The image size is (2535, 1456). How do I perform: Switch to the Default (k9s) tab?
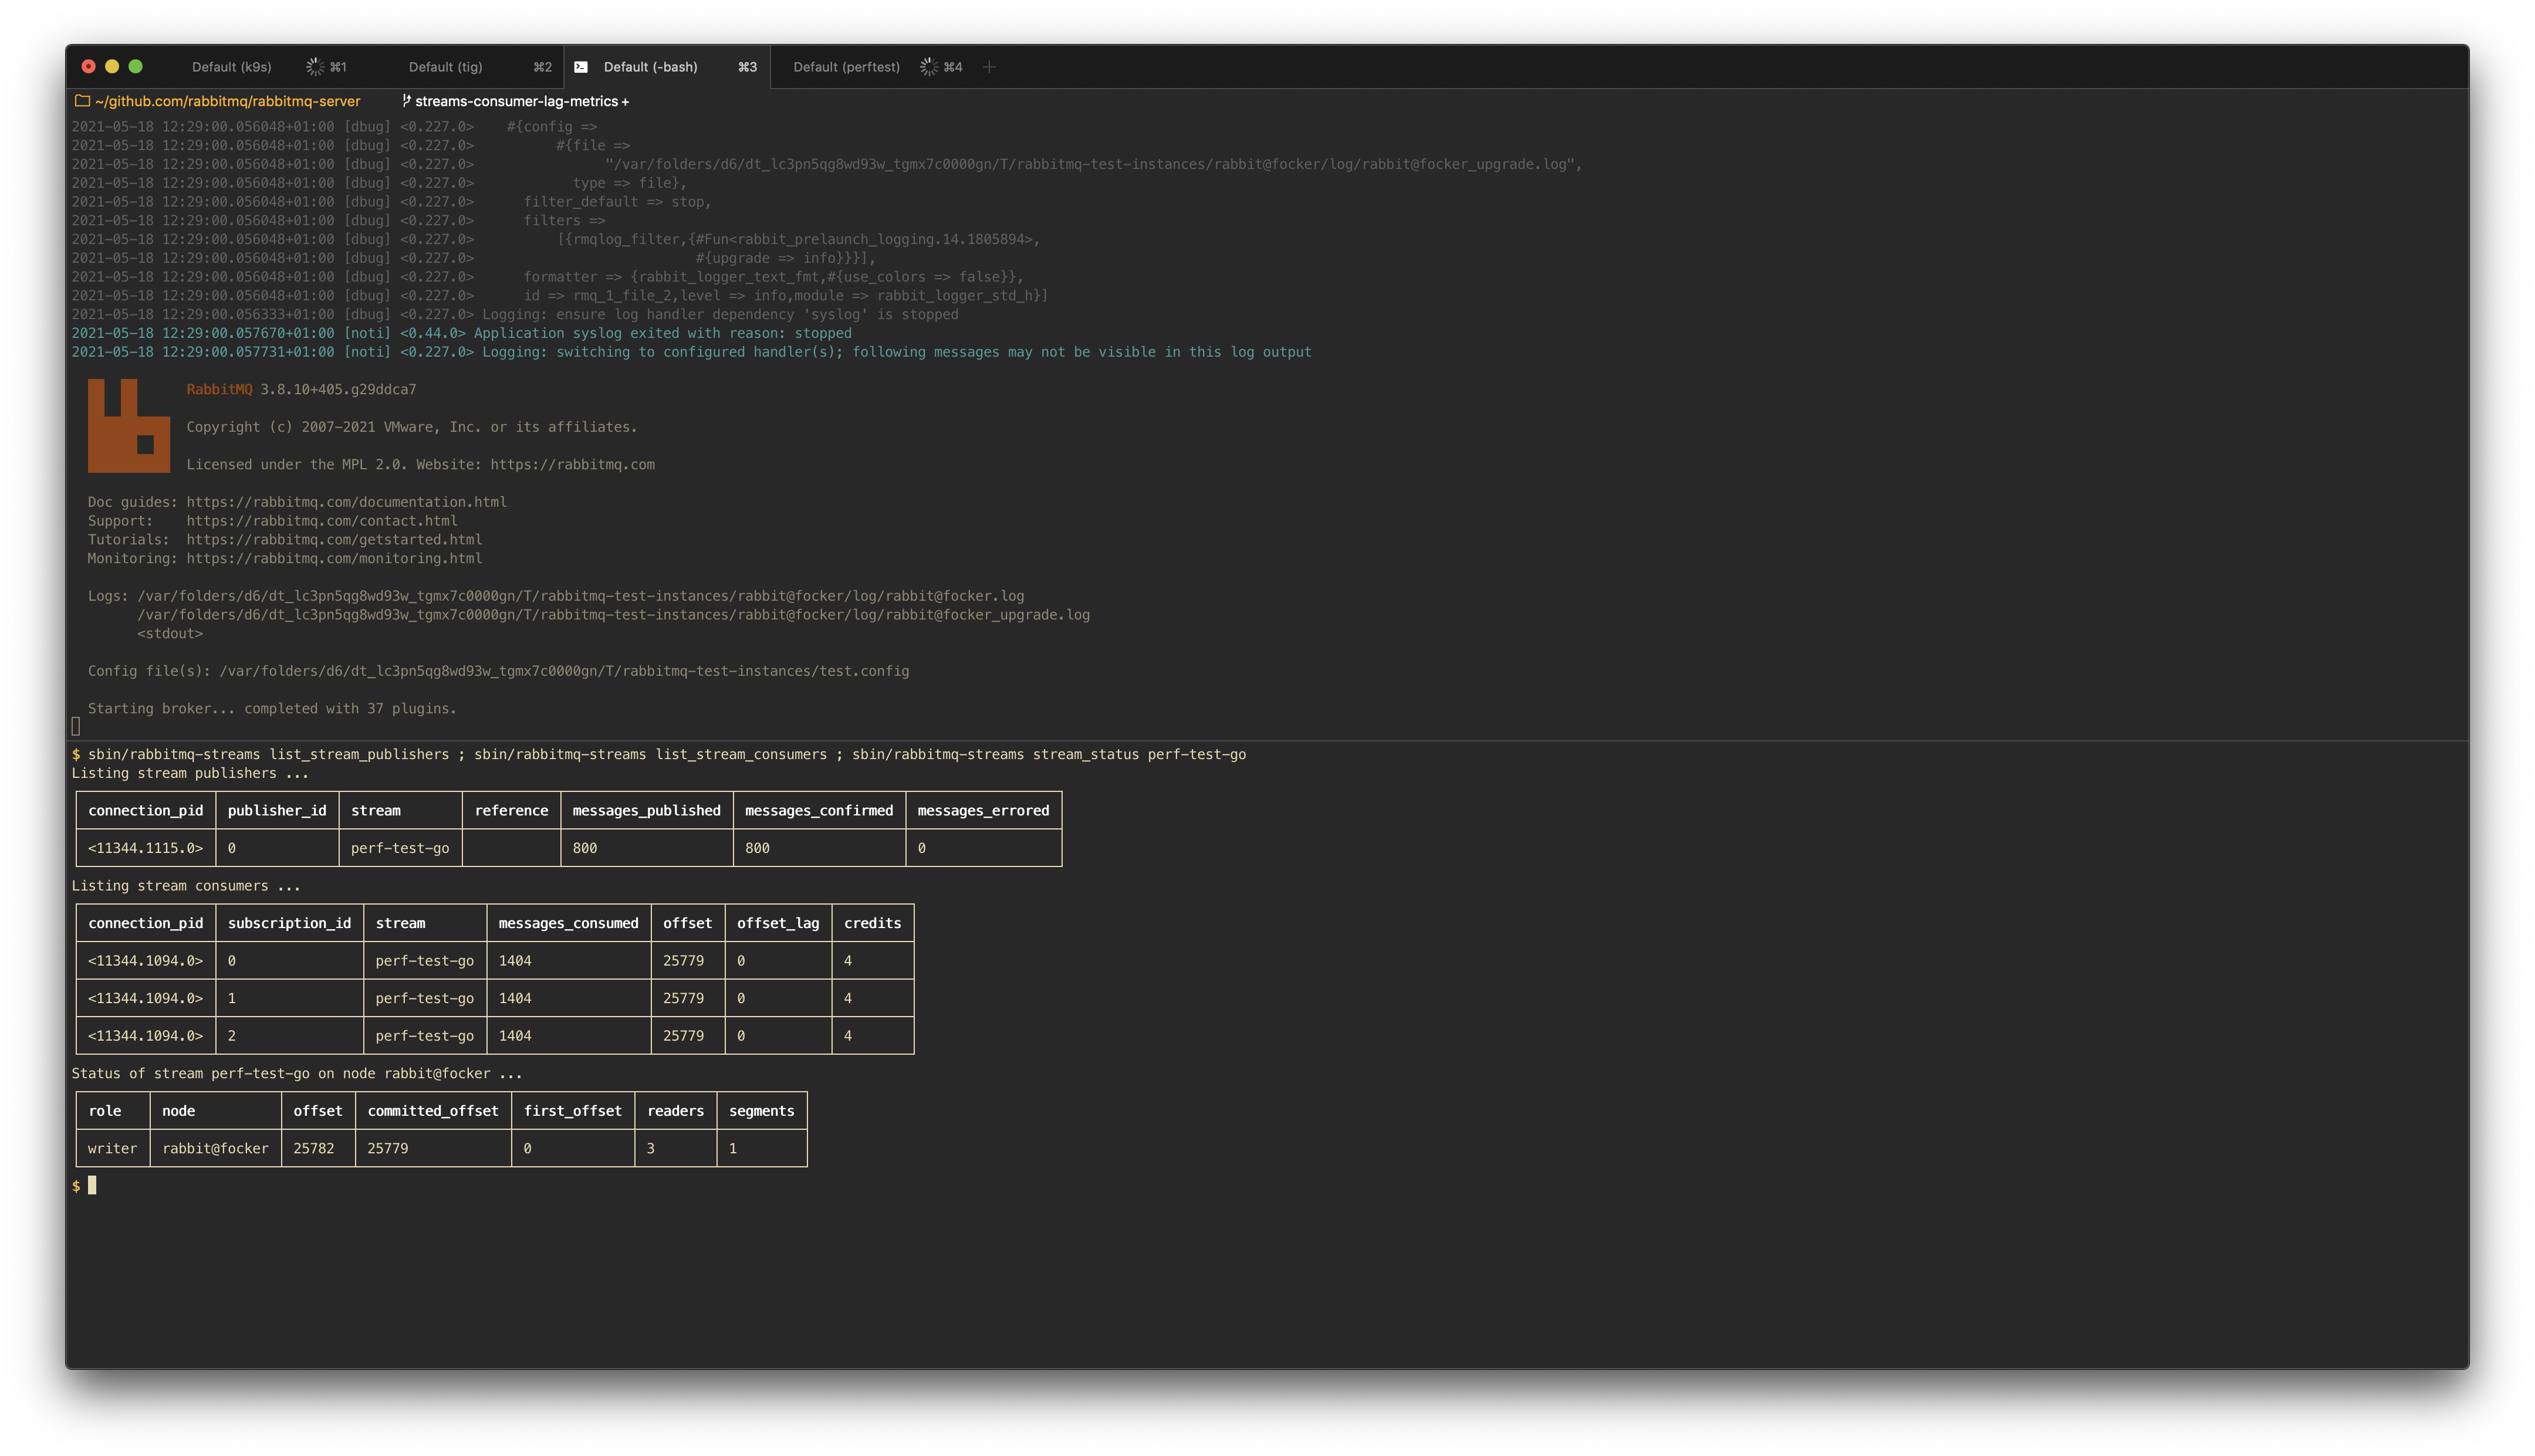[x=232, y=67]
